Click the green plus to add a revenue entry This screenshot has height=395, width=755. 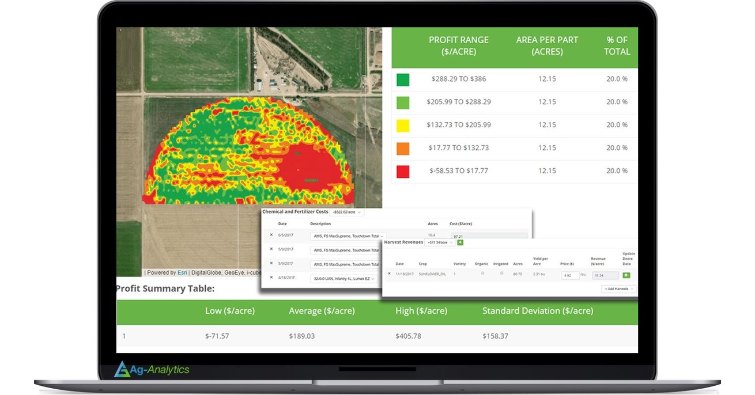pyautogui.click(x=460, y=242)
